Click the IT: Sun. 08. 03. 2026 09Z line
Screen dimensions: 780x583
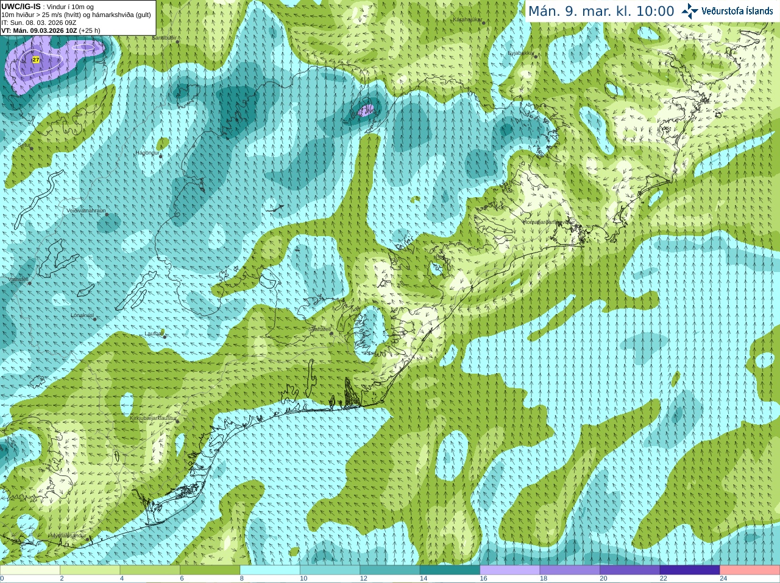[x=39, y=23]
